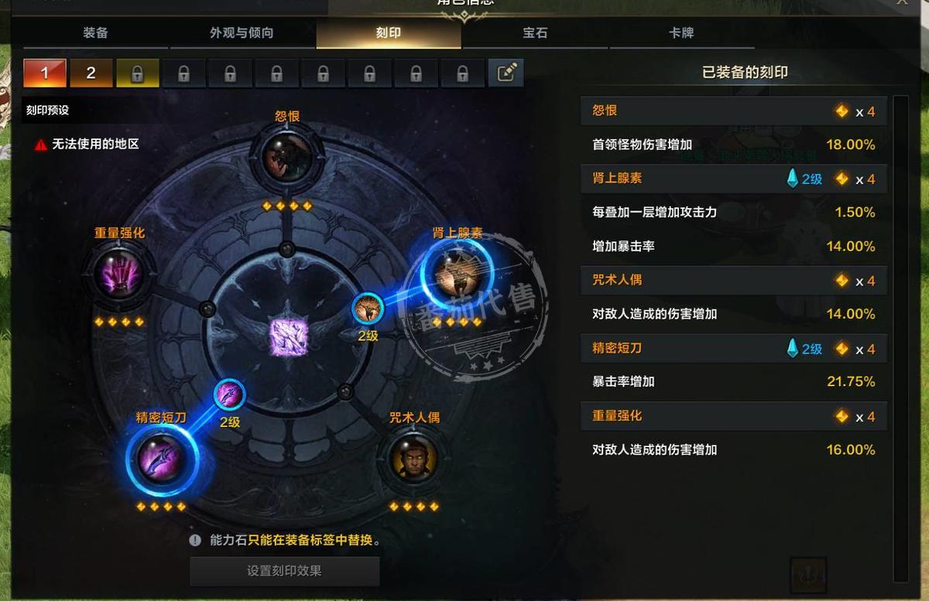Select the 肾上腺素 engraving icon
The height and width of the screenshot is (601, 929).
(x=457, y=276)
